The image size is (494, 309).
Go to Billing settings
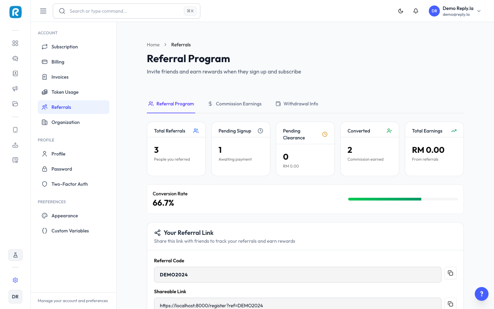pos(73,62)
